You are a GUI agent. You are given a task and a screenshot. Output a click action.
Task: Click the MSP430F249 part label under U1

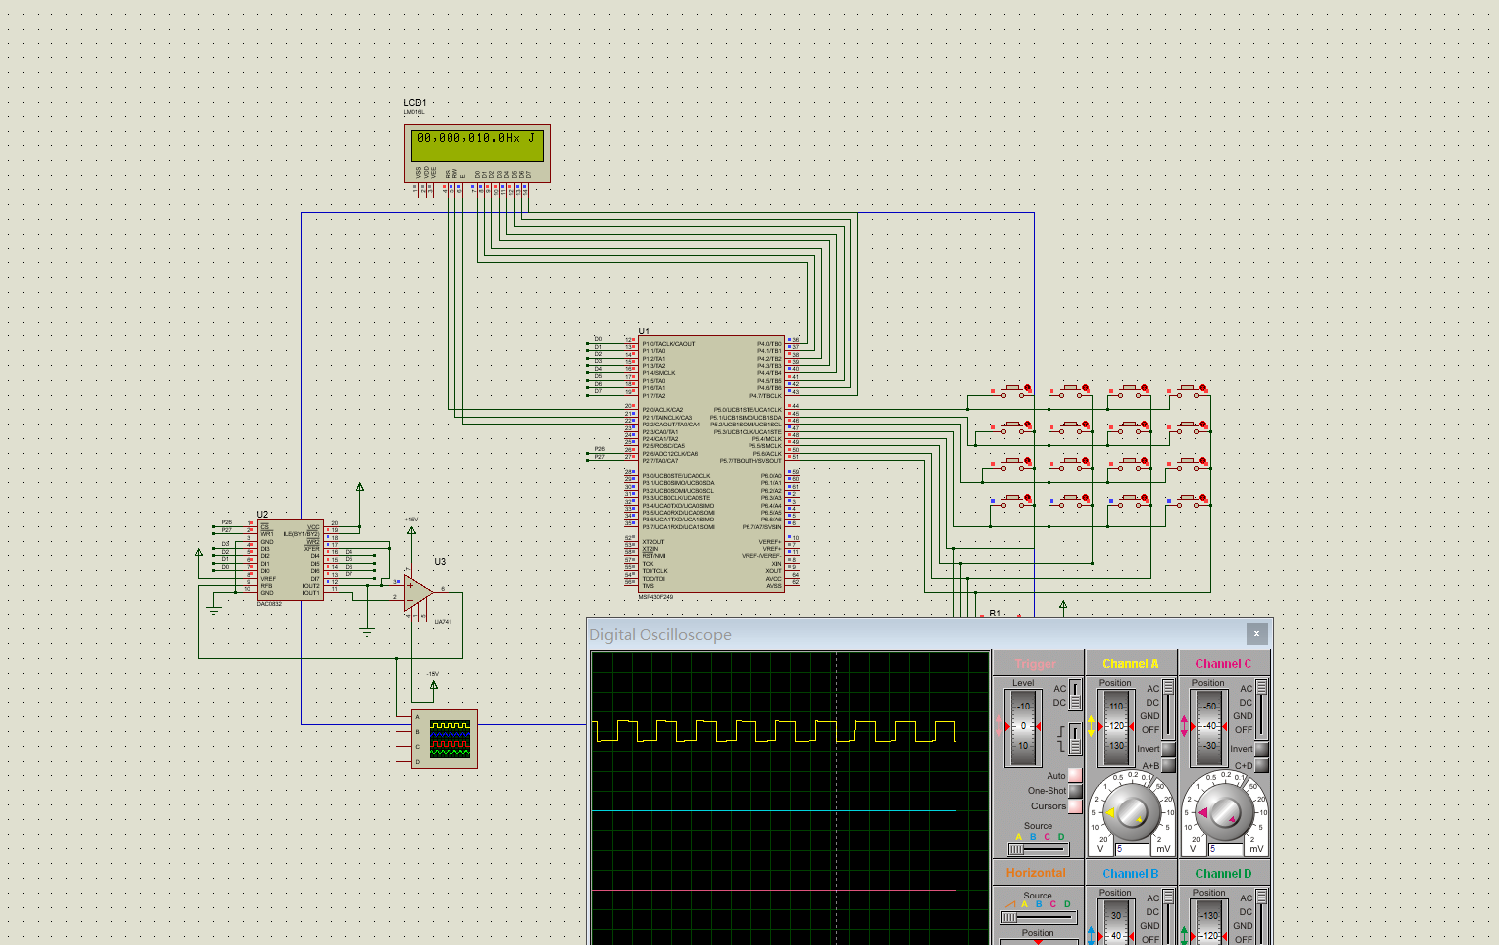pyautogui.click(x=655, y=597)
